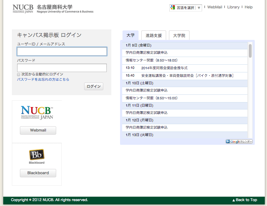Click the calendar scrollbar thumb
The image size is (267, 206).
click(x=250, y=51)
